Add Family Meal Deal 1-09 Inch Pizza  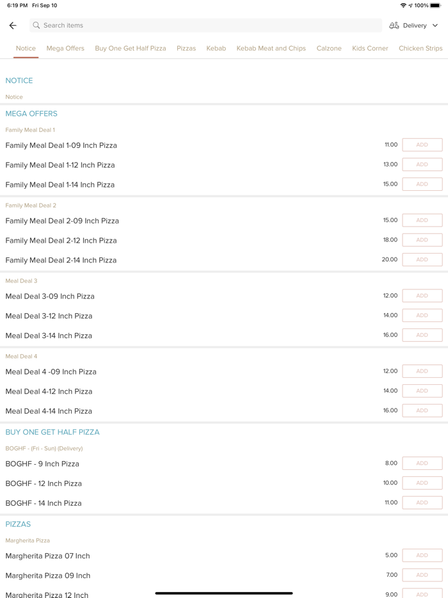[x=422, y=145]
